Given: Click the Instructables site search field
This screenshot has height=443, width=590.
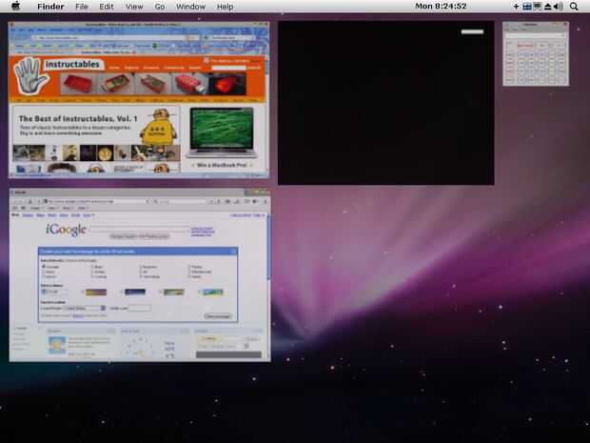Looking at the screenshot, I should (228, 68).
